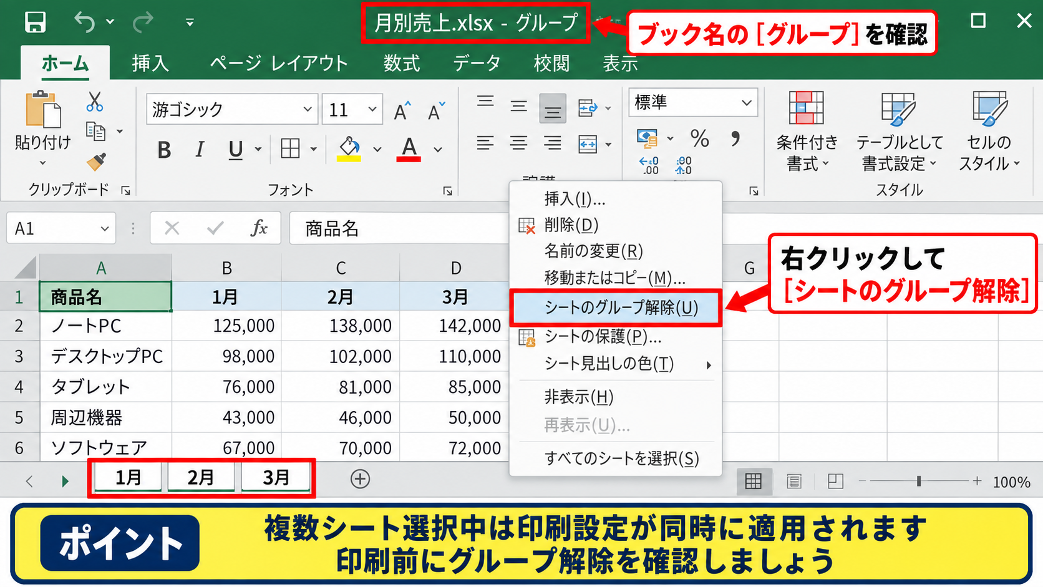Click the Save icon in title bar
The height and width of the screenshot is (587, 1043).
pyautogui.click(x=36, y=22)
